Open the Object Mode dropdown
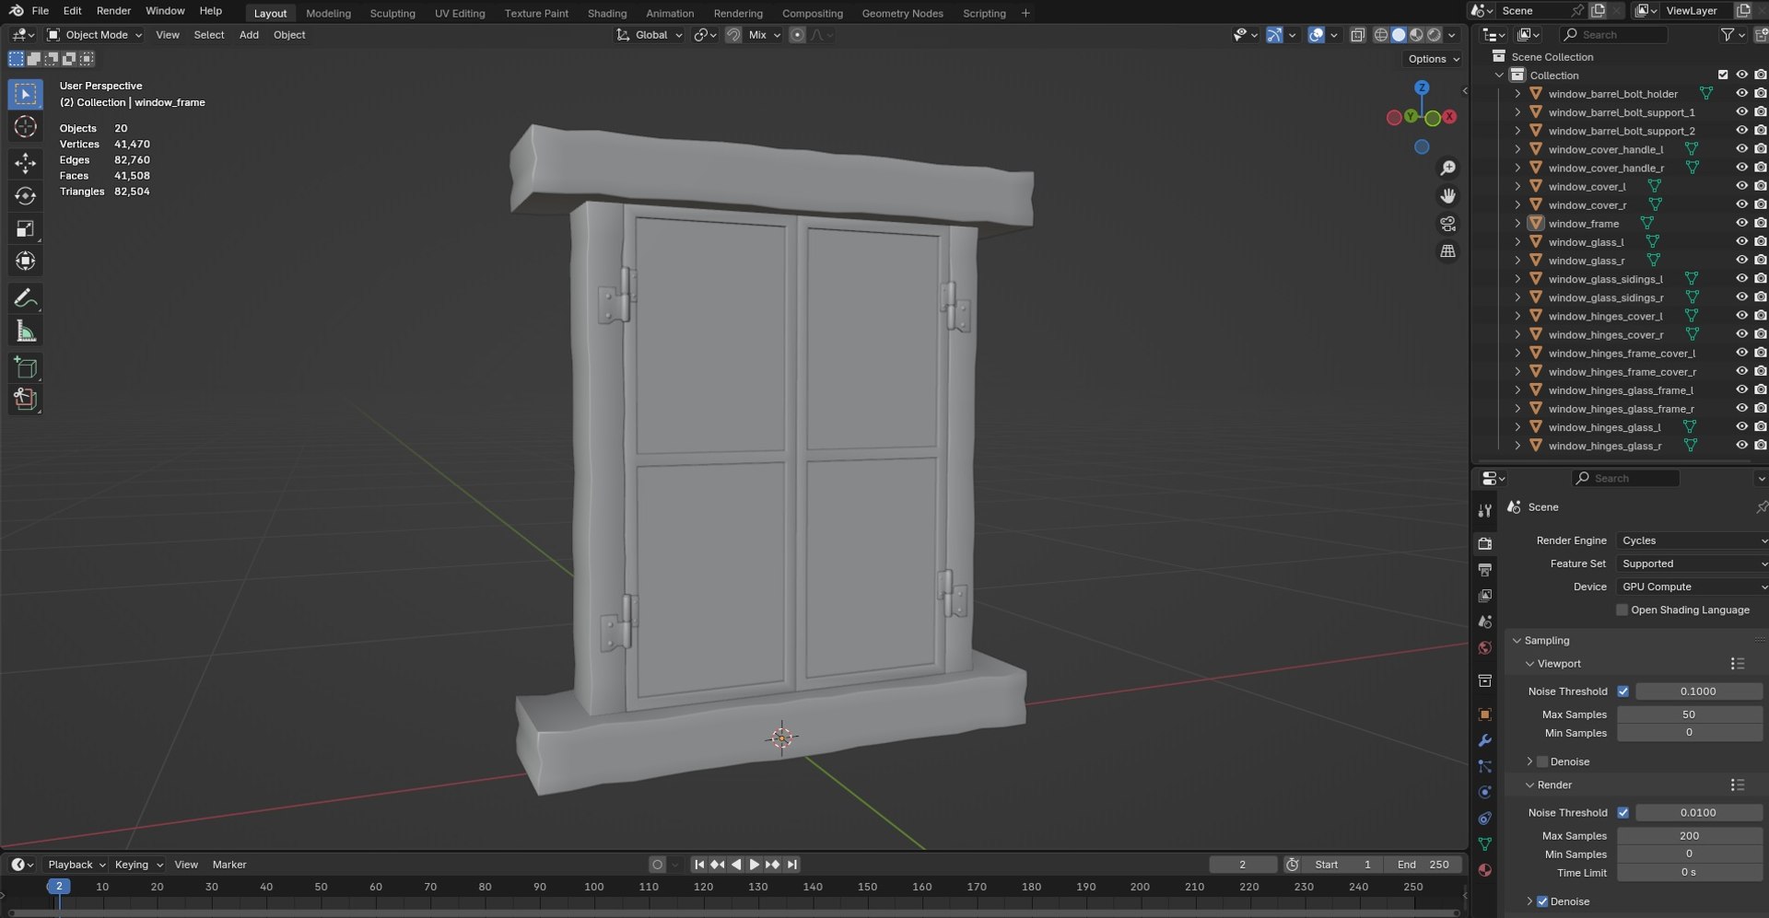 [95, 35]
